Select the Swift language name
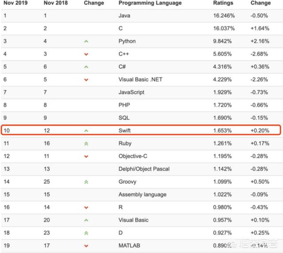The height and width of the screenshot is (253, 283). pyautogui.click(x=125, y=131)
